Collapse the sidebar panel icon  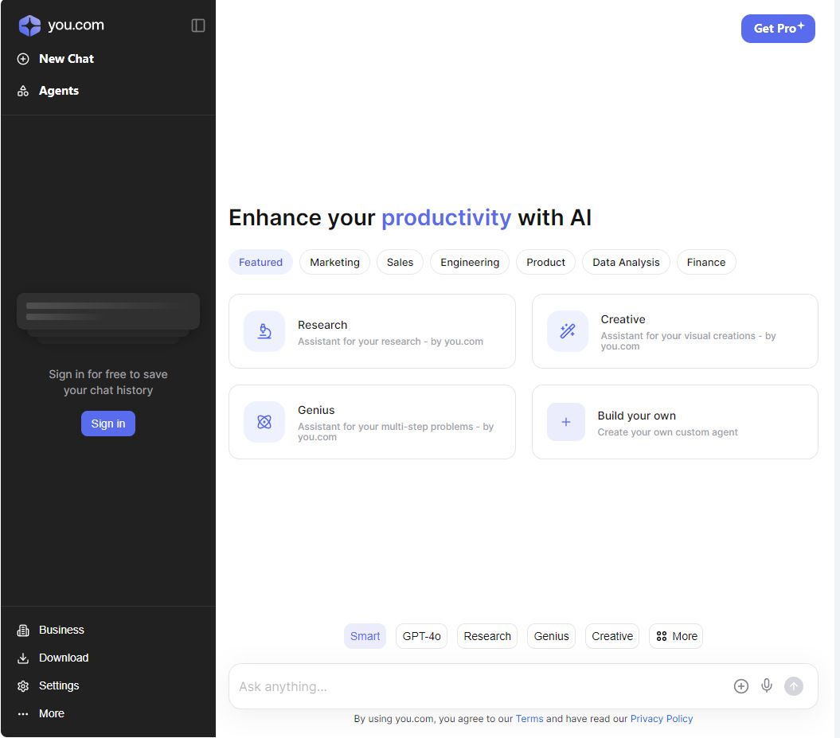click(198, 25)
